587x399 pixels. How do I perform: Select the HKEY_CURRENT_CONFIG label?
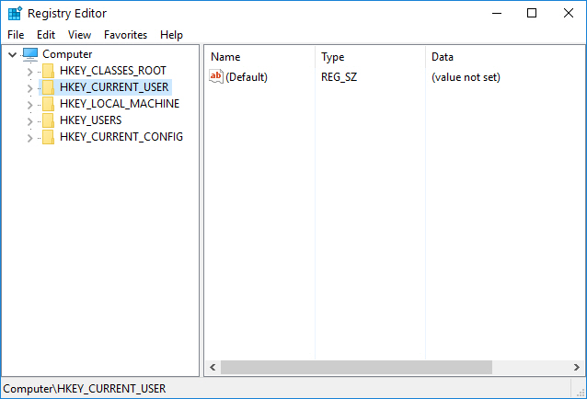[121, 137]
